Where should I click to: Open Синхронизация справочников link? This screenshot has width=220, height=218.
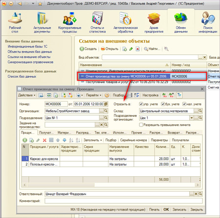[x=30, y=62]
